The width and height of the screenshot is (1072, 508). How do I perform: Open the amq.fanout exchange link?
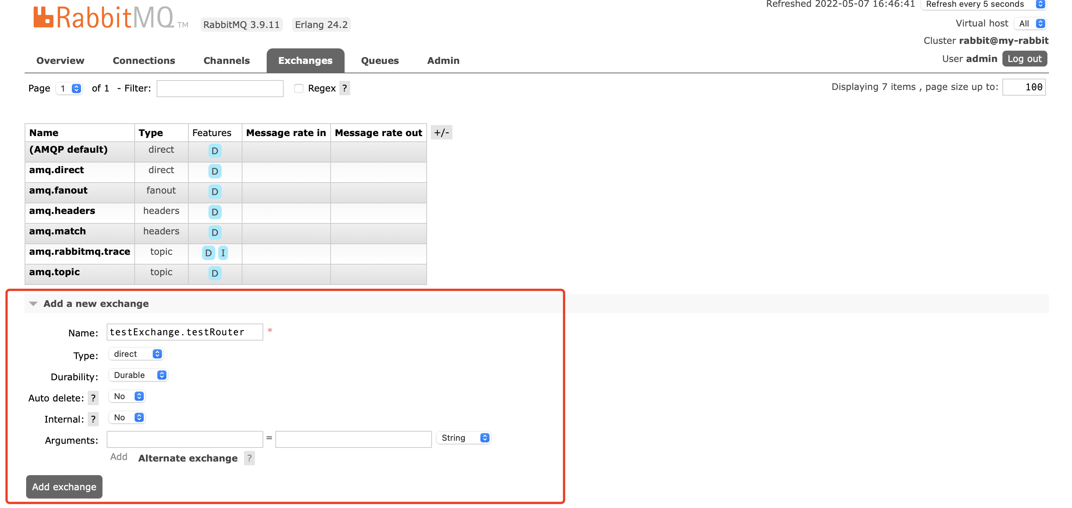pyautogui.click(x=58, y=190)
